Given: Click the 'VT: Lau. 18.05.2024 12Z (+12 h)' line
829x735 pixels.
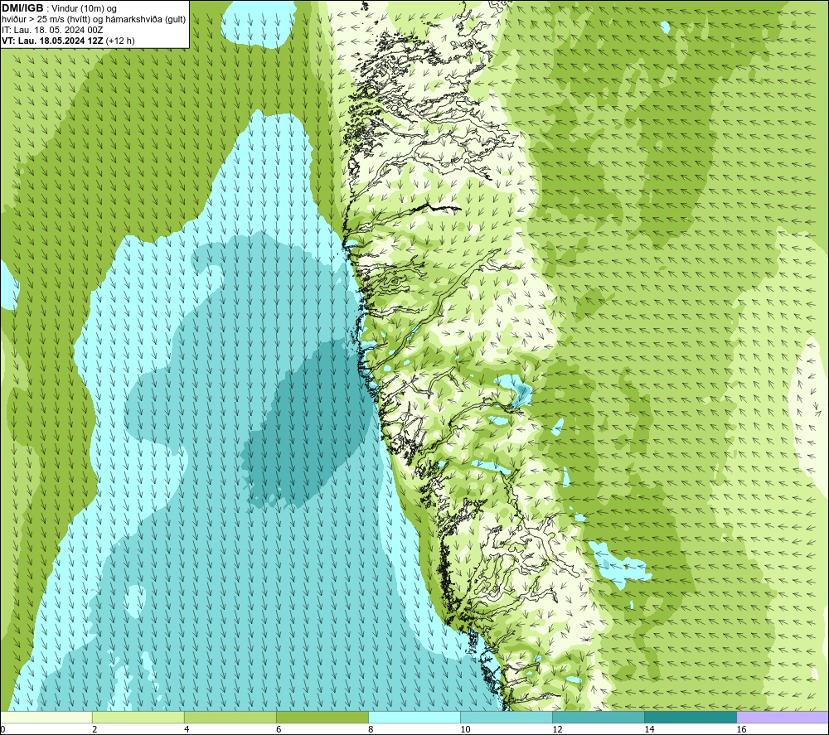Looking at the screenshot, I should click(68, 41).
